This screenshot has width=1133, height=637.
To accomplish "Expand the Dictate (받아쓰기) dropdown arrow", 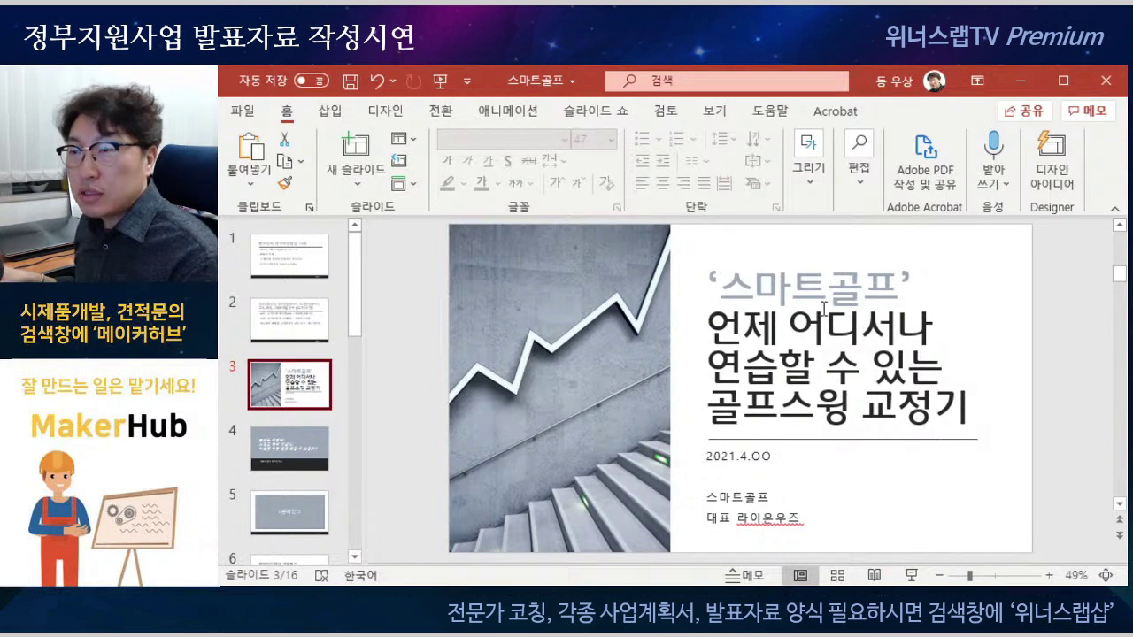I will pos(1006,184).
